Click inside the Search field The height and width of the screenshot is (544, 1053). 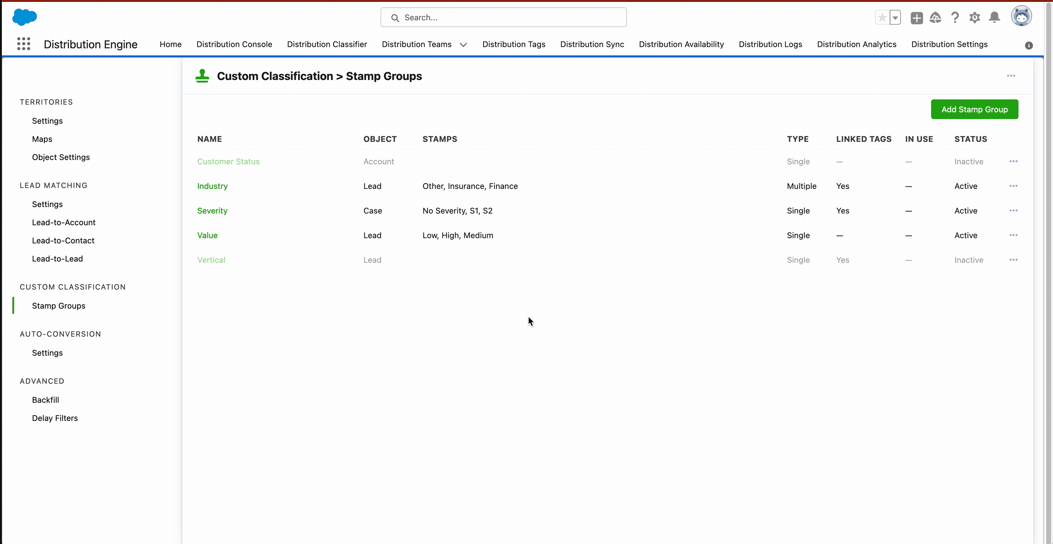pyautogui.click(x=503, y=18)
